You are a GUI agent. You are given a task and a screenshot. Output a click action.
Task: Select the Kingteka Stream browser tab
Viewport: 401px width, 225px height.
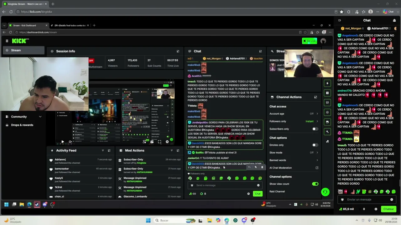point(25,4)
